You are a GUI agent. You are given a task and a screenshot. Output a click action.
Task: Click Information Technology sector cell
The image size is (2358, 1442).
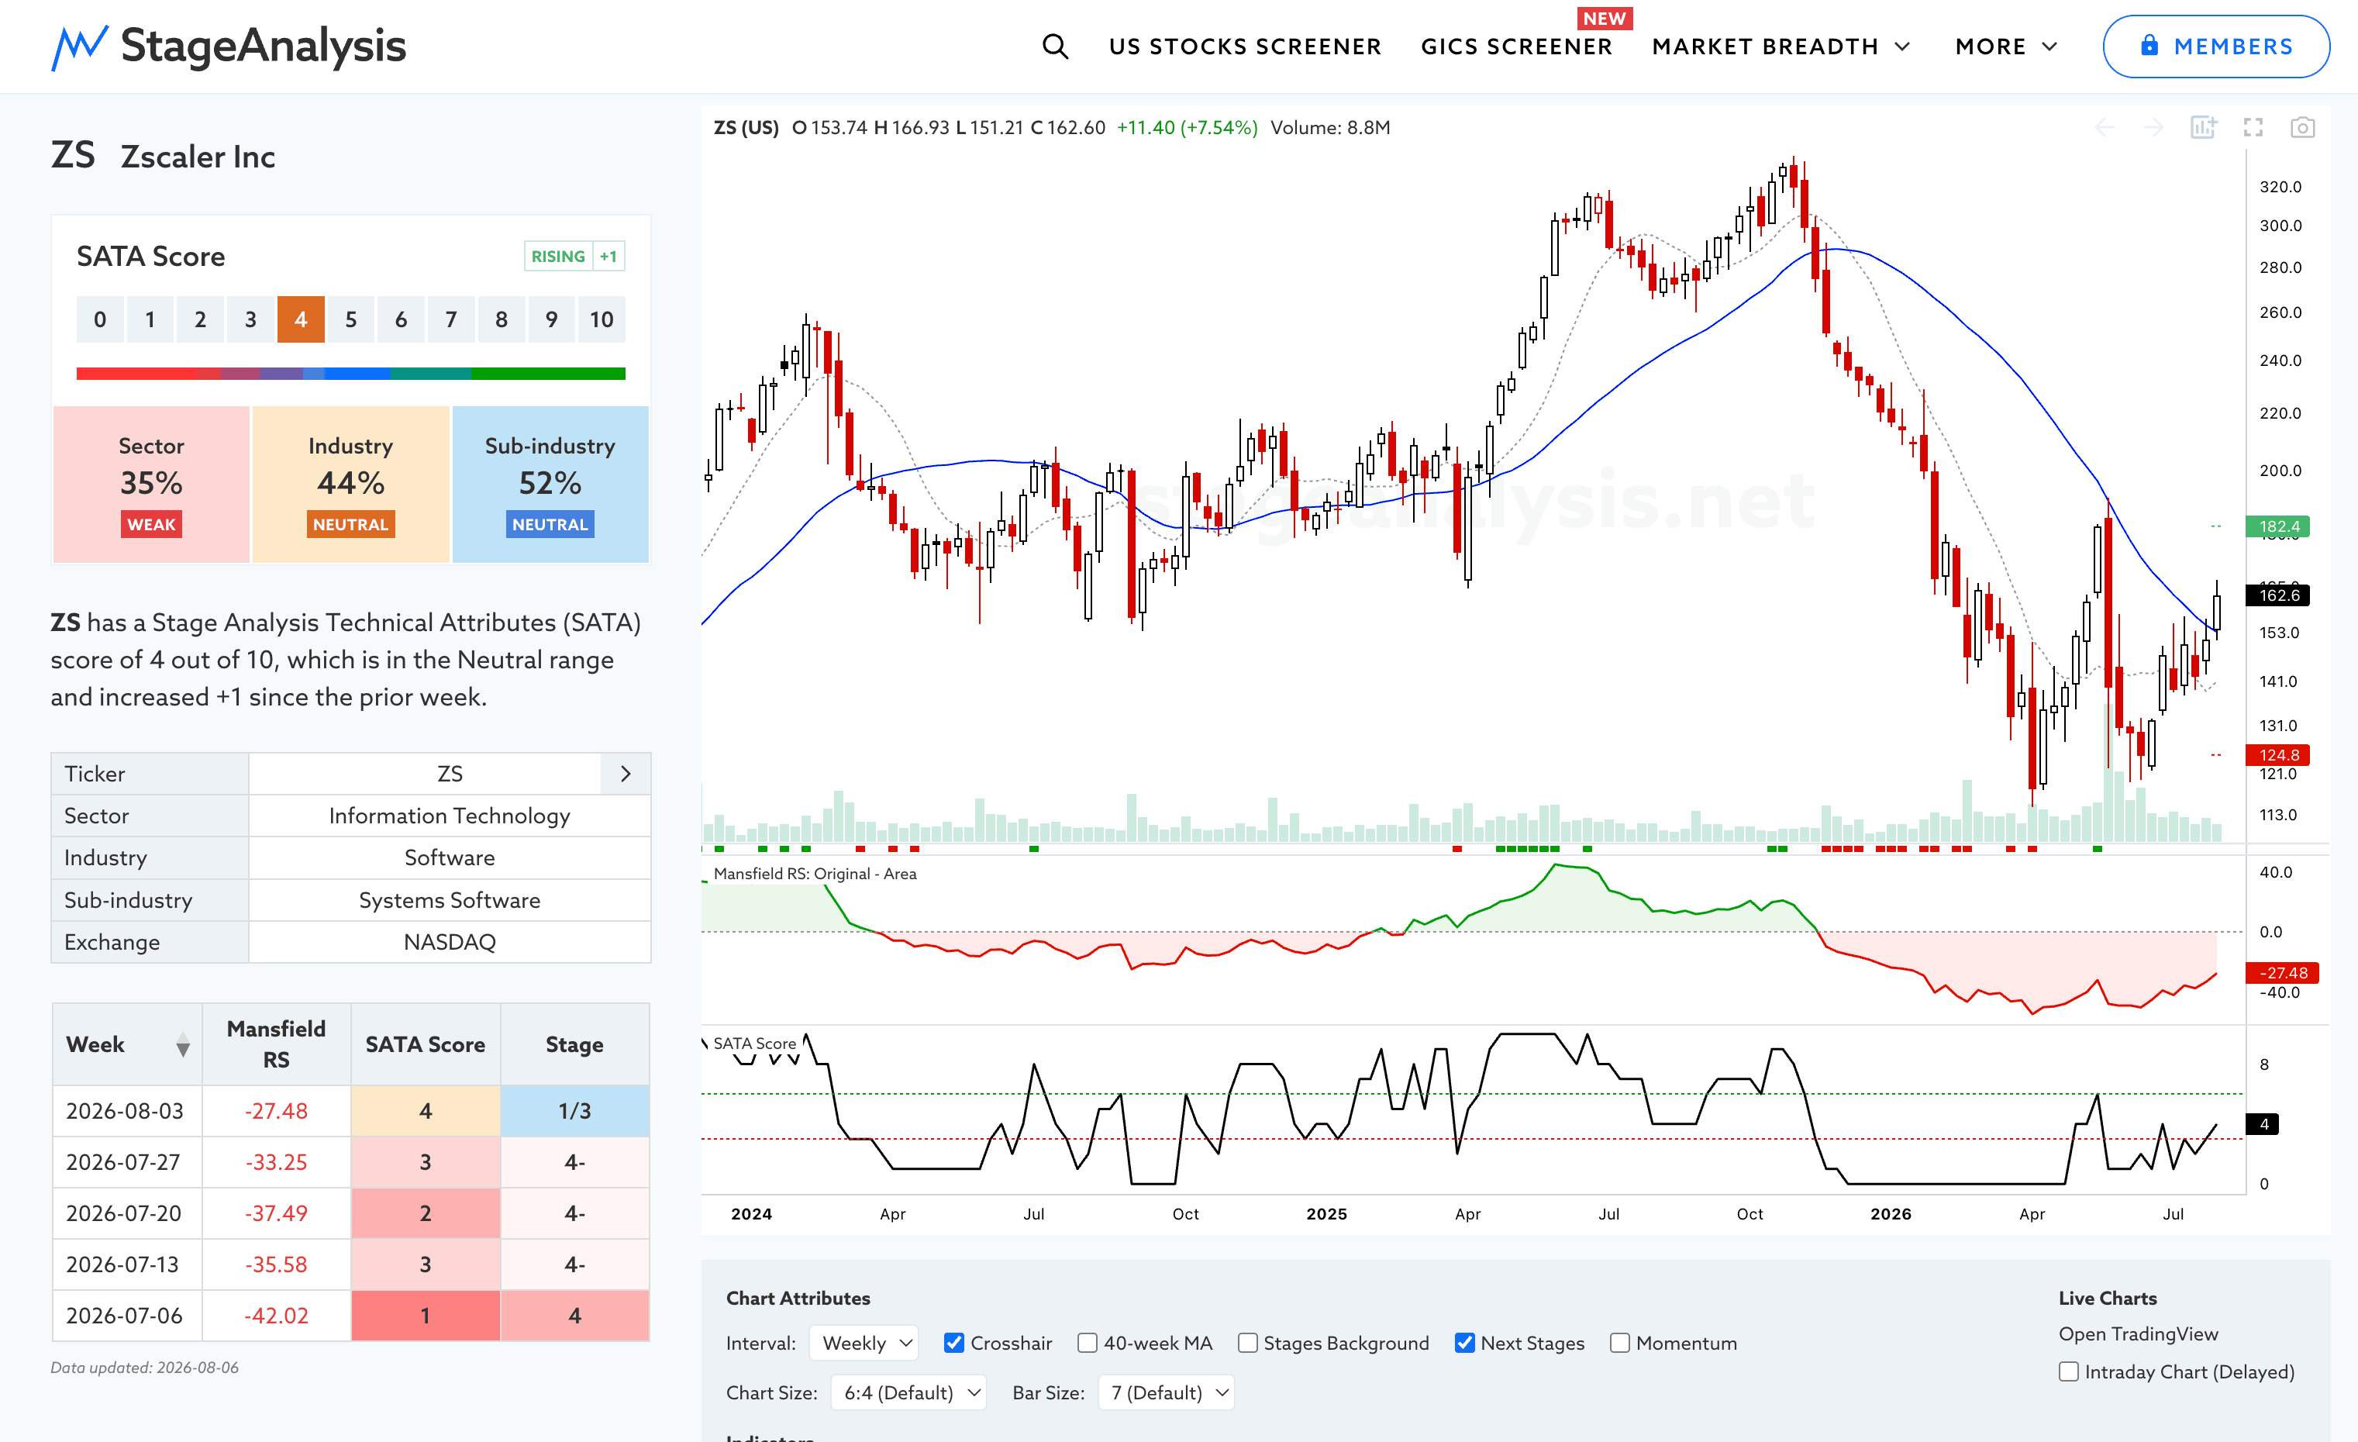pos(449,816)
